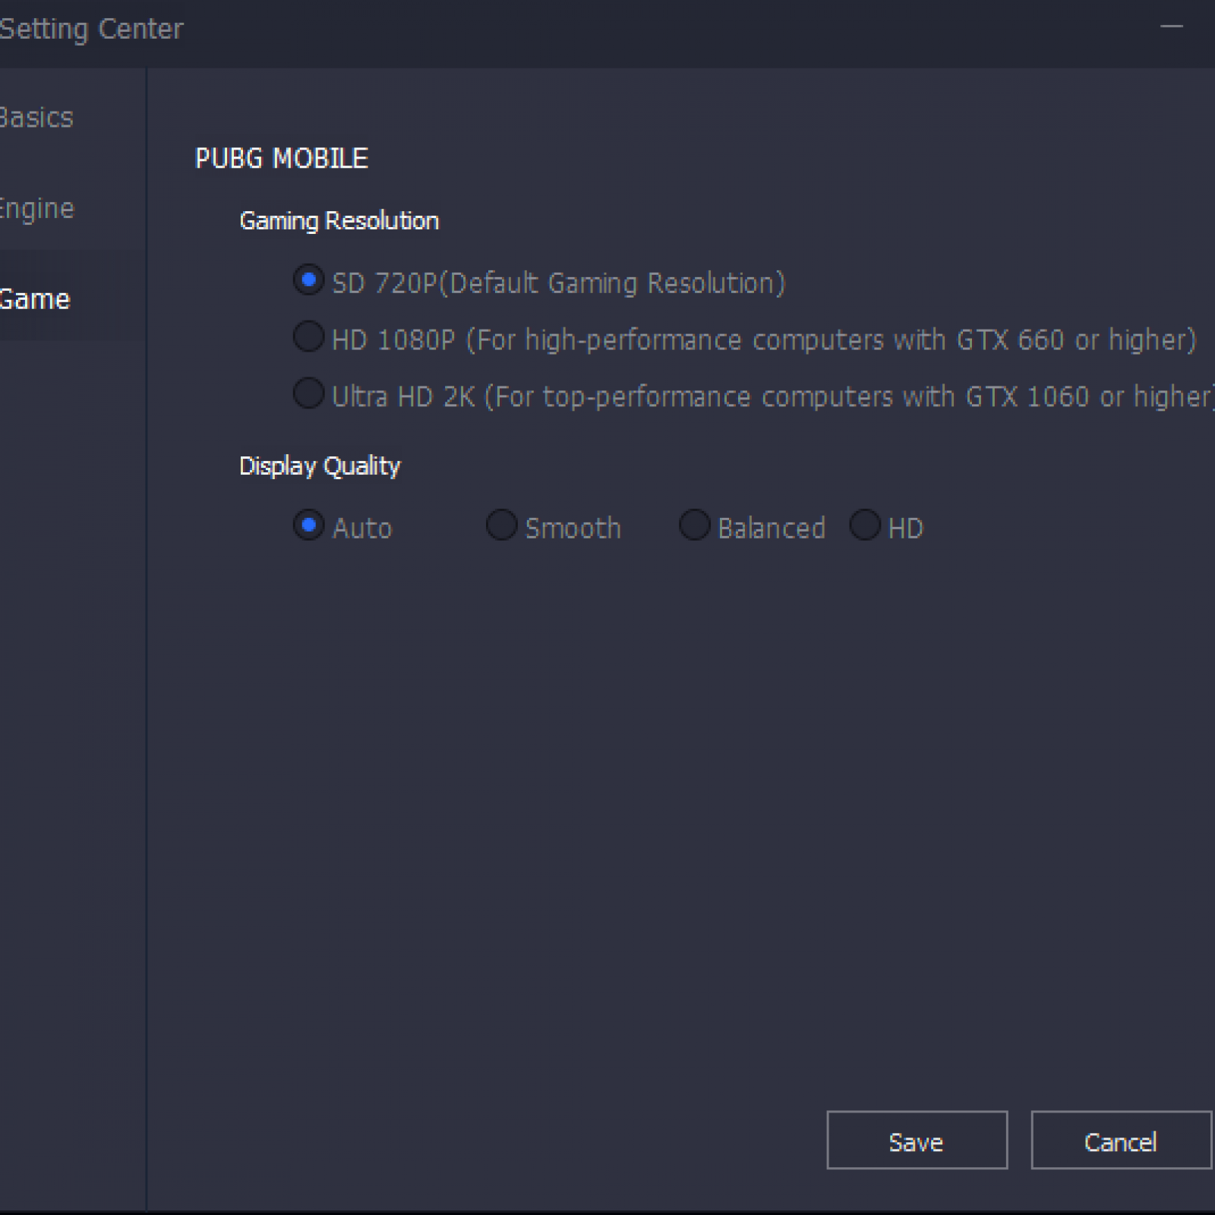Open the Game settings tab

(72, 298)
